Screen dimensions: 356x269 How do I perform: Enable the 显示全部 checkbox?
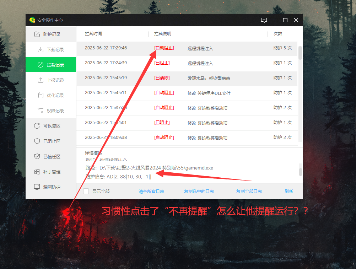click(x=86, y=191)
